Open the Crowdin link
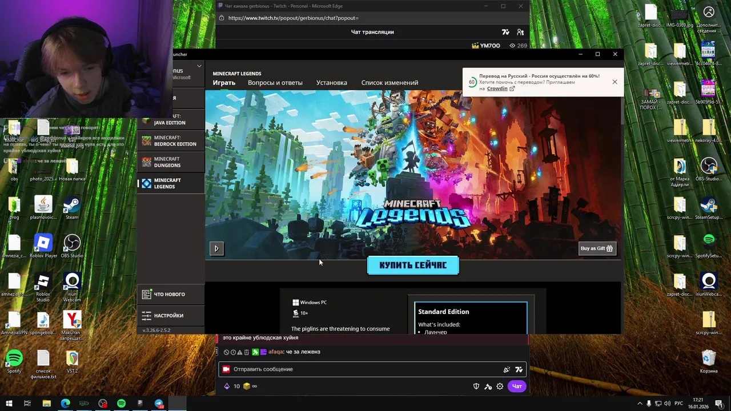This screenshot has width=731, height=411. 497,88
